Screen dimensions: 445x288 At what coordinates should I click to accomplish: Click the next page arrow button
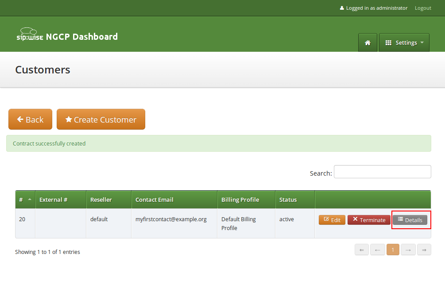pos(408,250)
